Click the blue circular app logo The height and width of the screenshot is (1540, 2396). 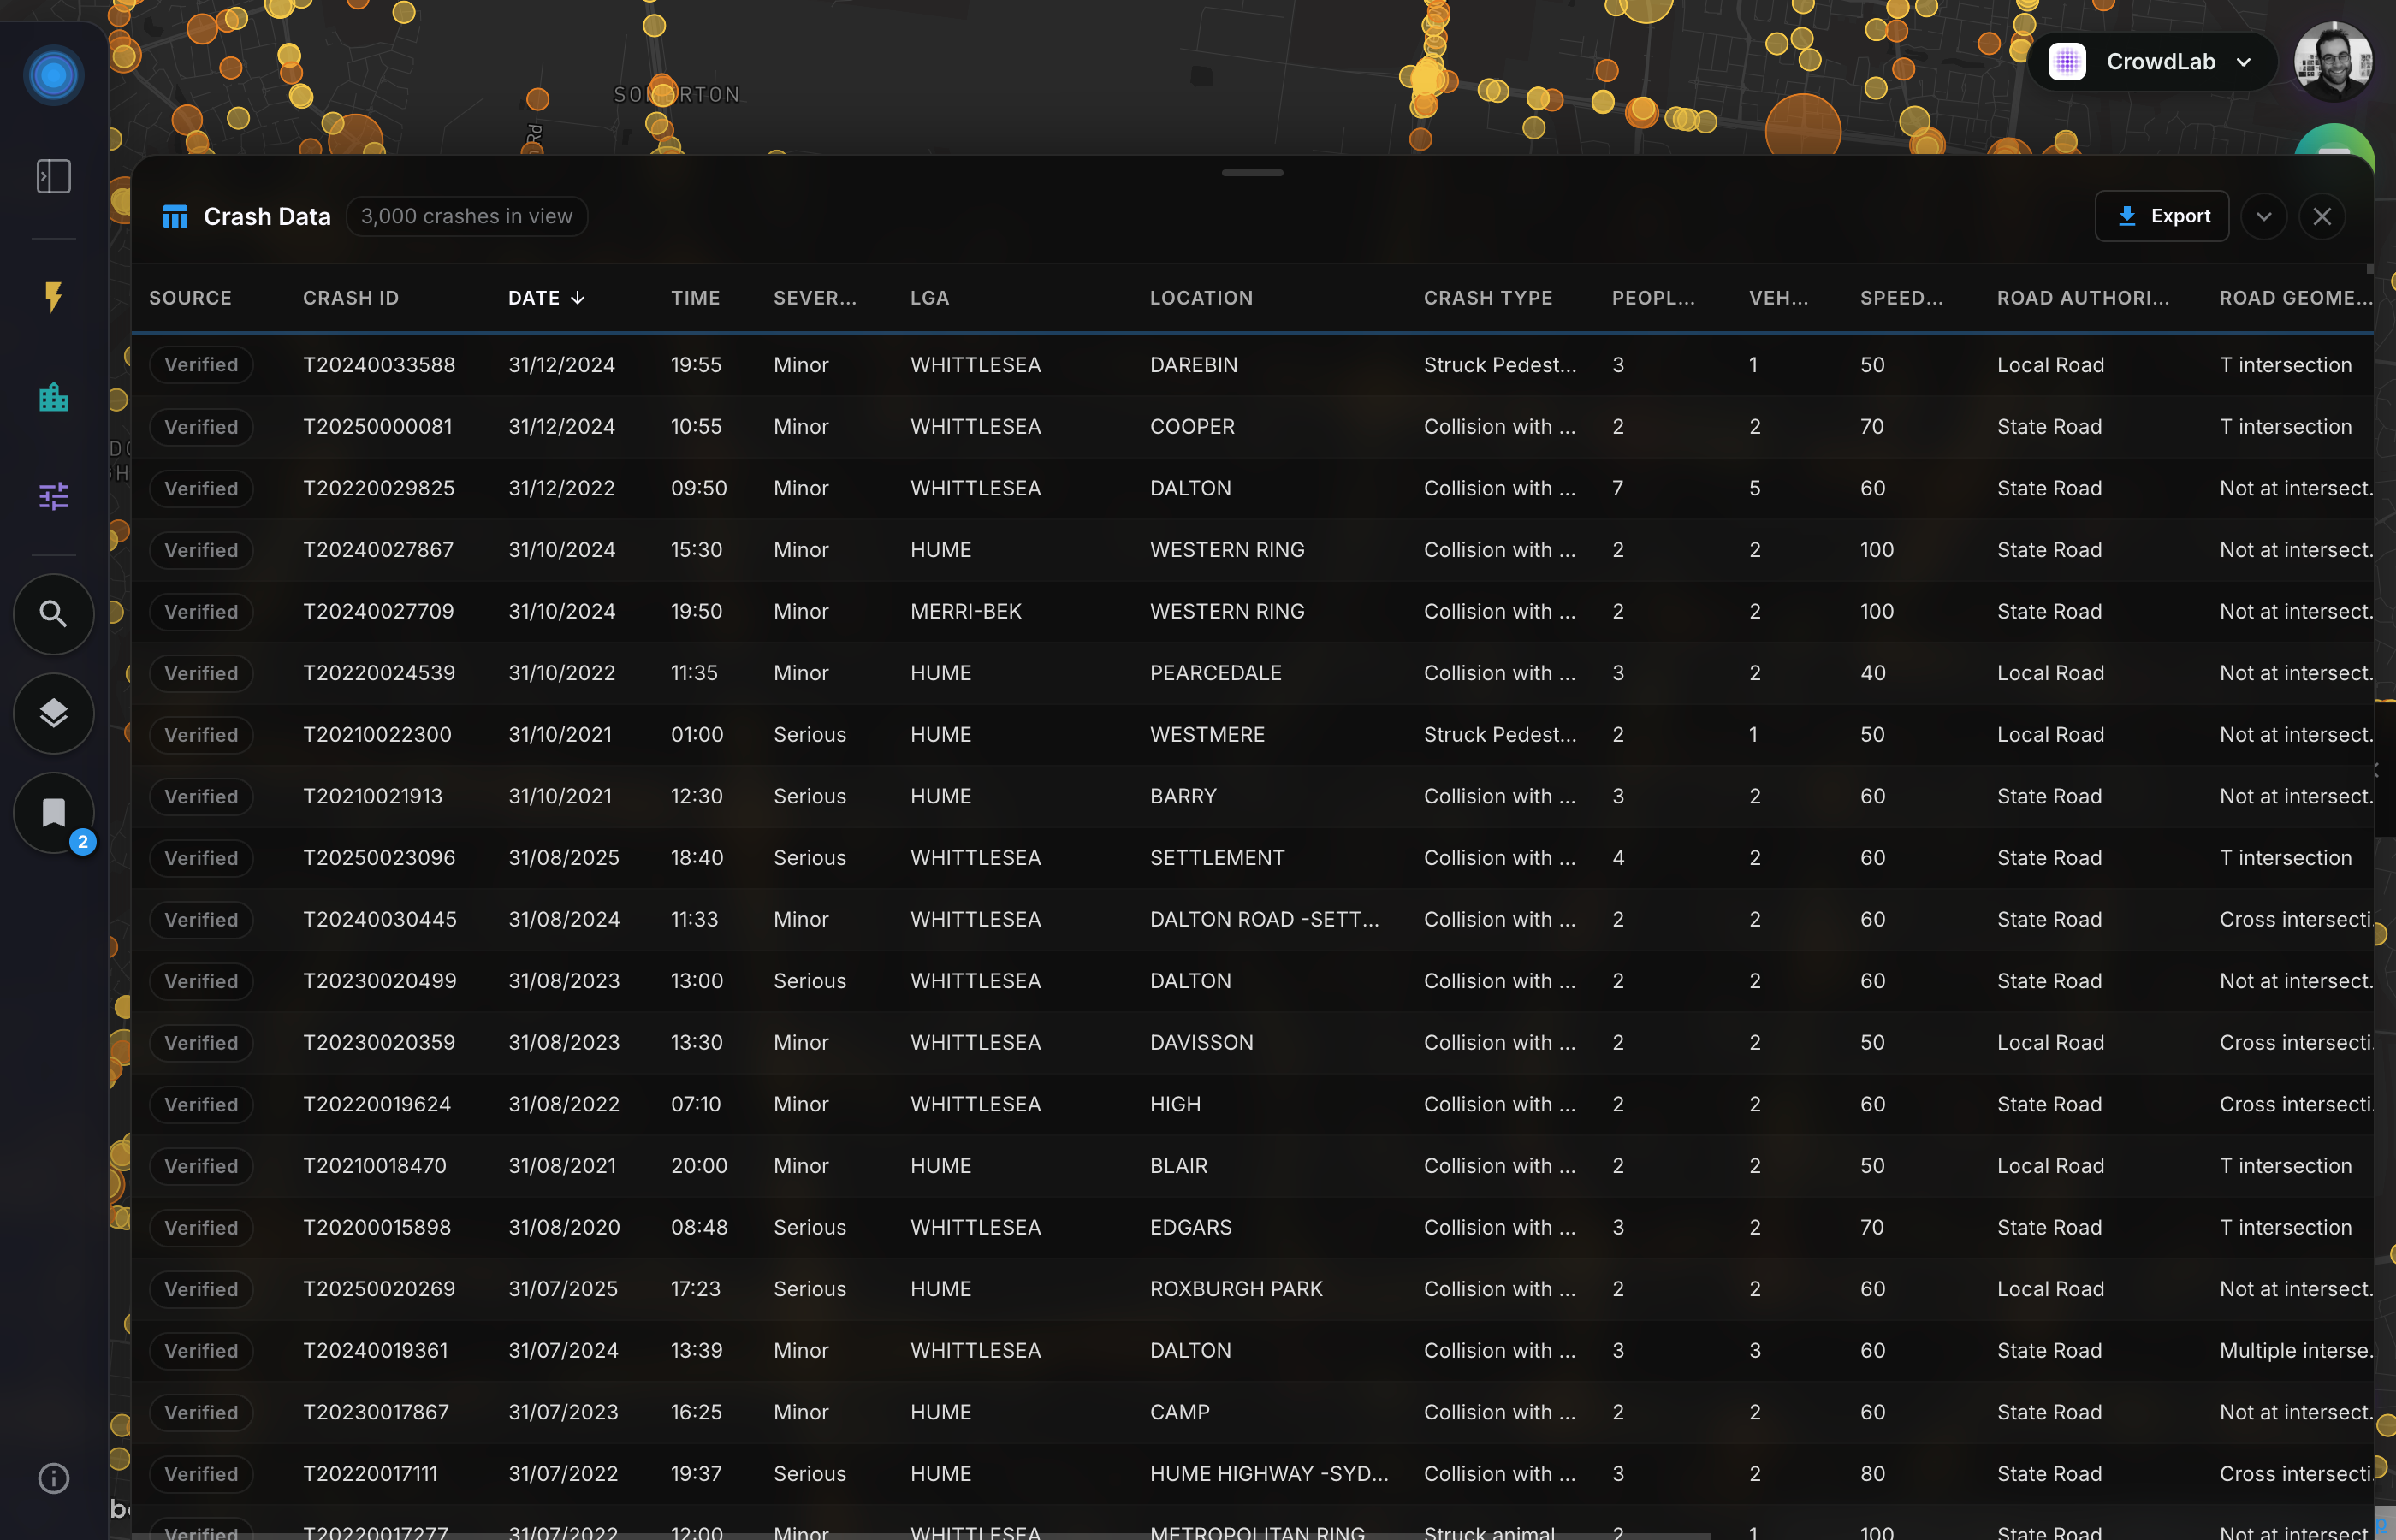pyautogui.click(x=53, y=75)
